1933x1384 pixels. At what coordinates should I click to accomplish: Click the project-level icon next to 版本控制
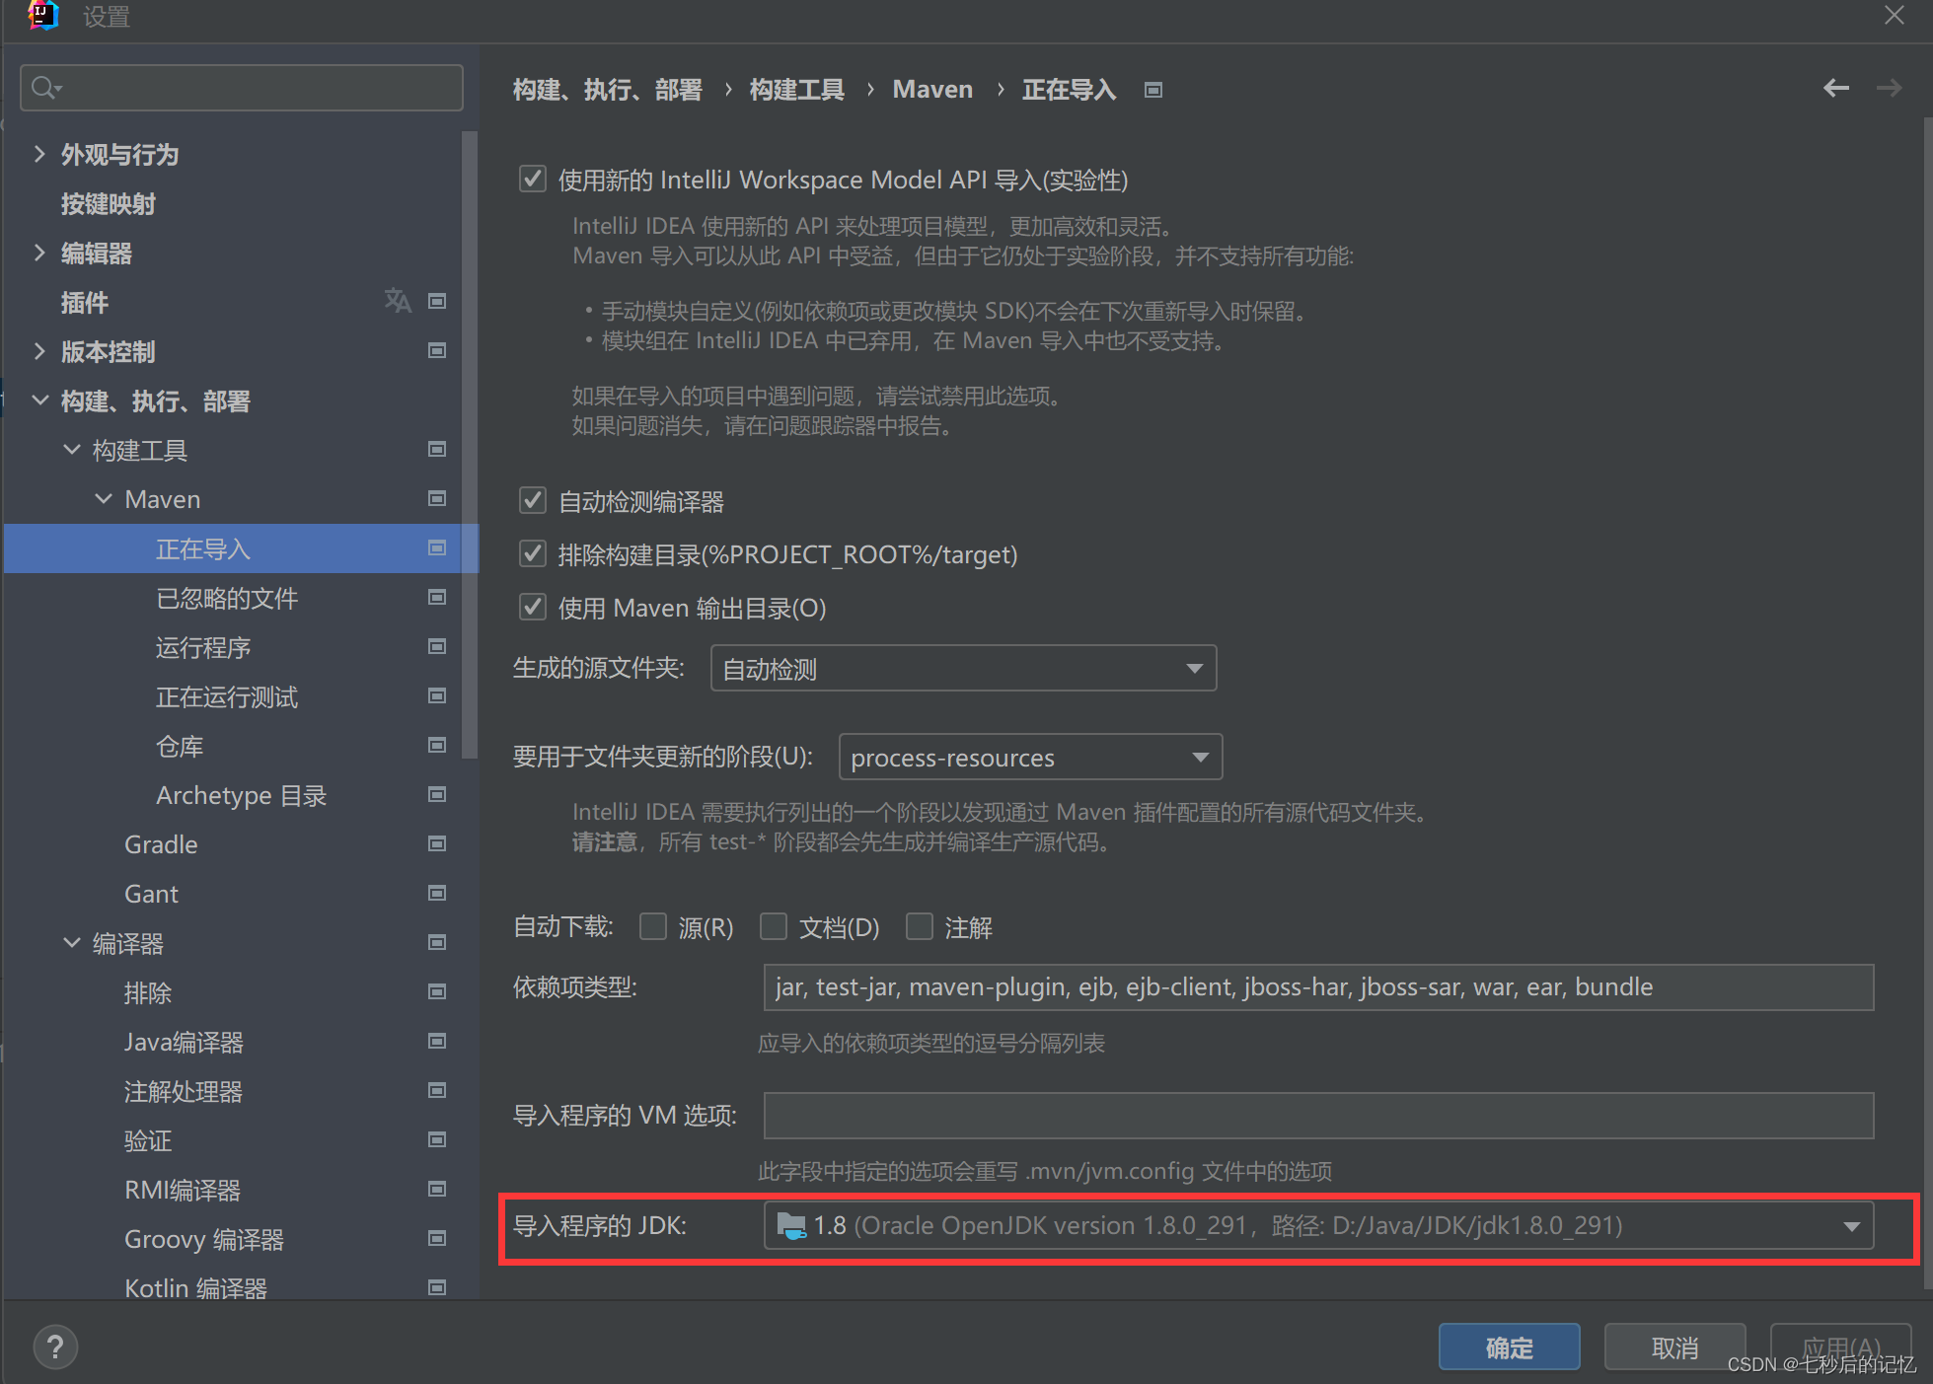(x=437, y=351)
